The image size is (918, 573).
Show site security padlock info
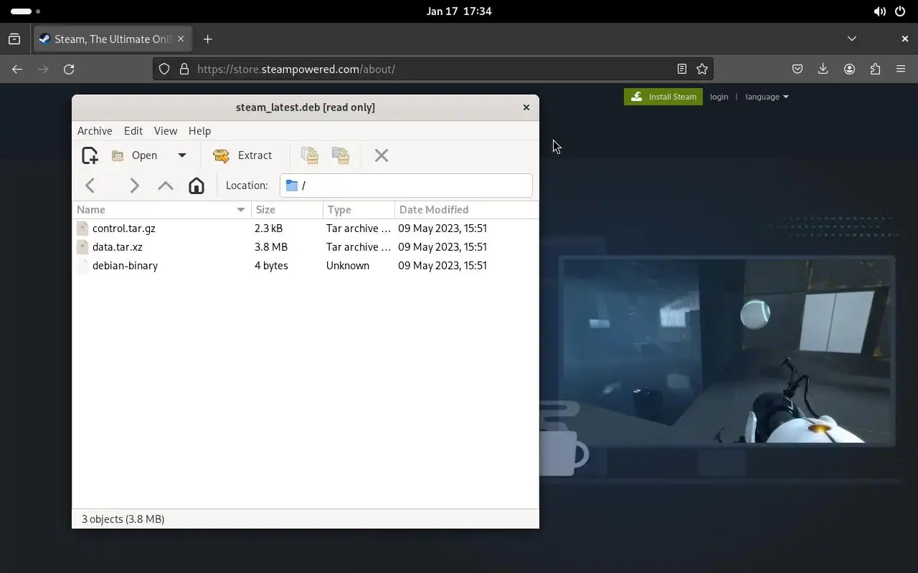tap(184, 69)
